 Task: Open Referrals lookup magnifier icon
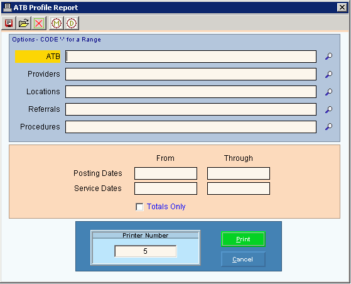click(328, 109)
